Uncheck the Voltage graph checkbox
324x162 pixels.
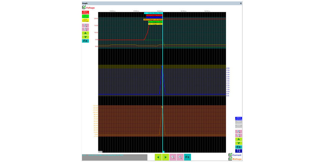pyautogui.click(x=84, y=8)
